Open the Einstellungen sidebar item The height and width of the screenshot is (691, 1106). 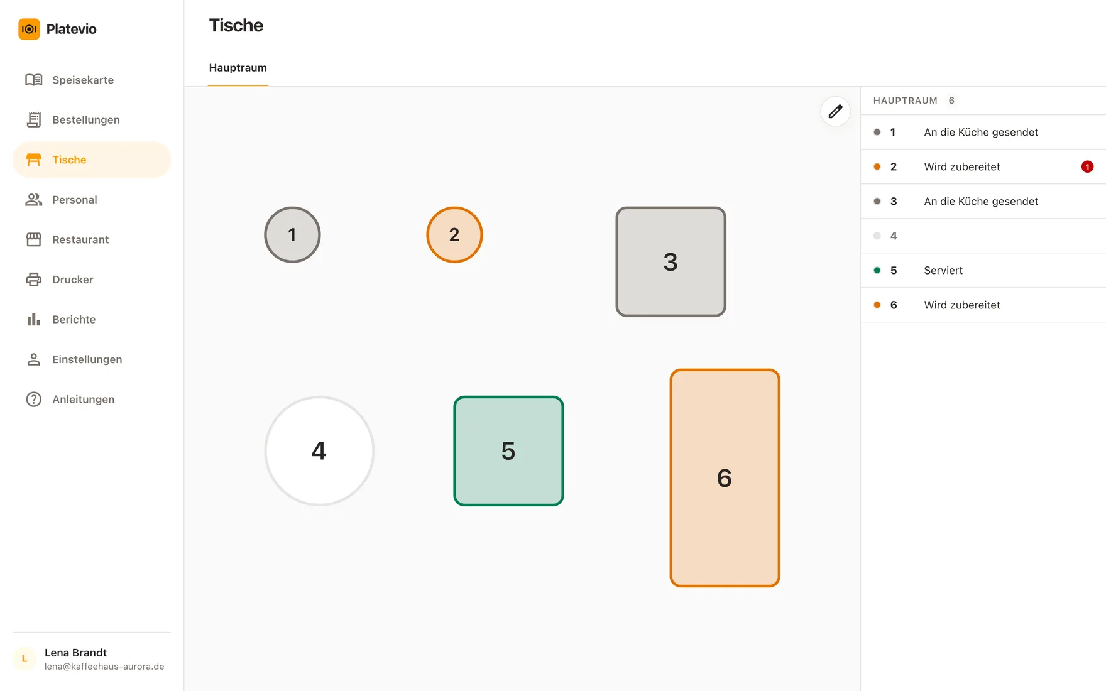click(92, 359)
